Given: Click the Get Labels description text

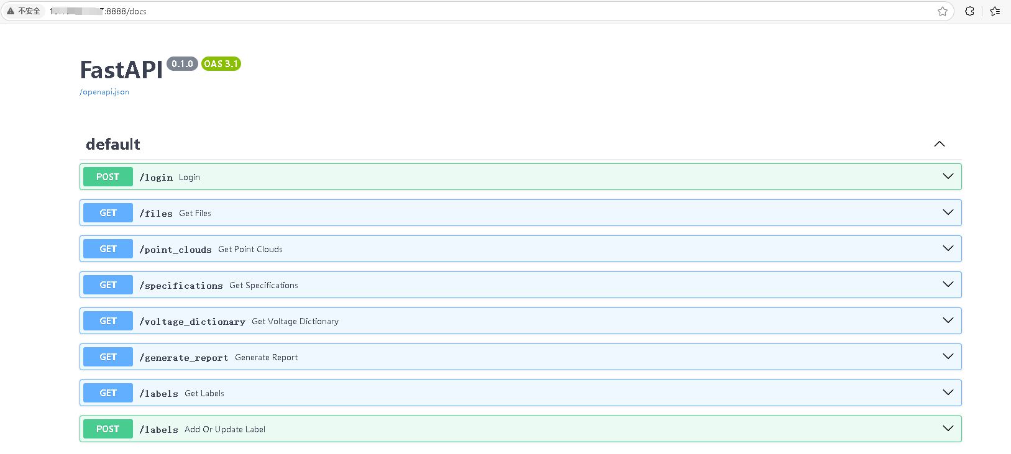Looking at the screenshot, I should 204,394.
